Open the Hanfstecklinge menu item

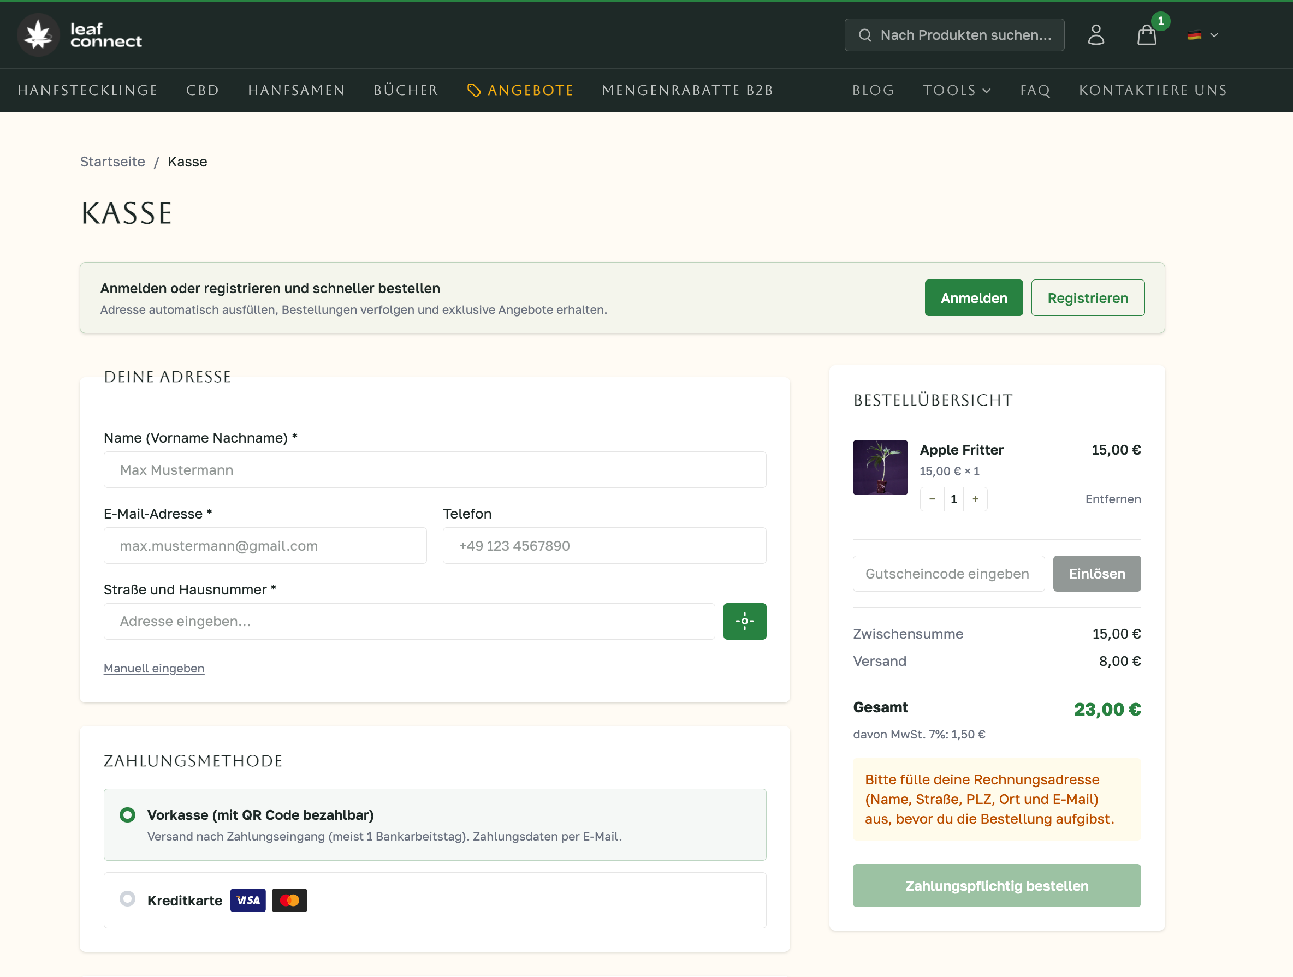click(x=88, y=91)
